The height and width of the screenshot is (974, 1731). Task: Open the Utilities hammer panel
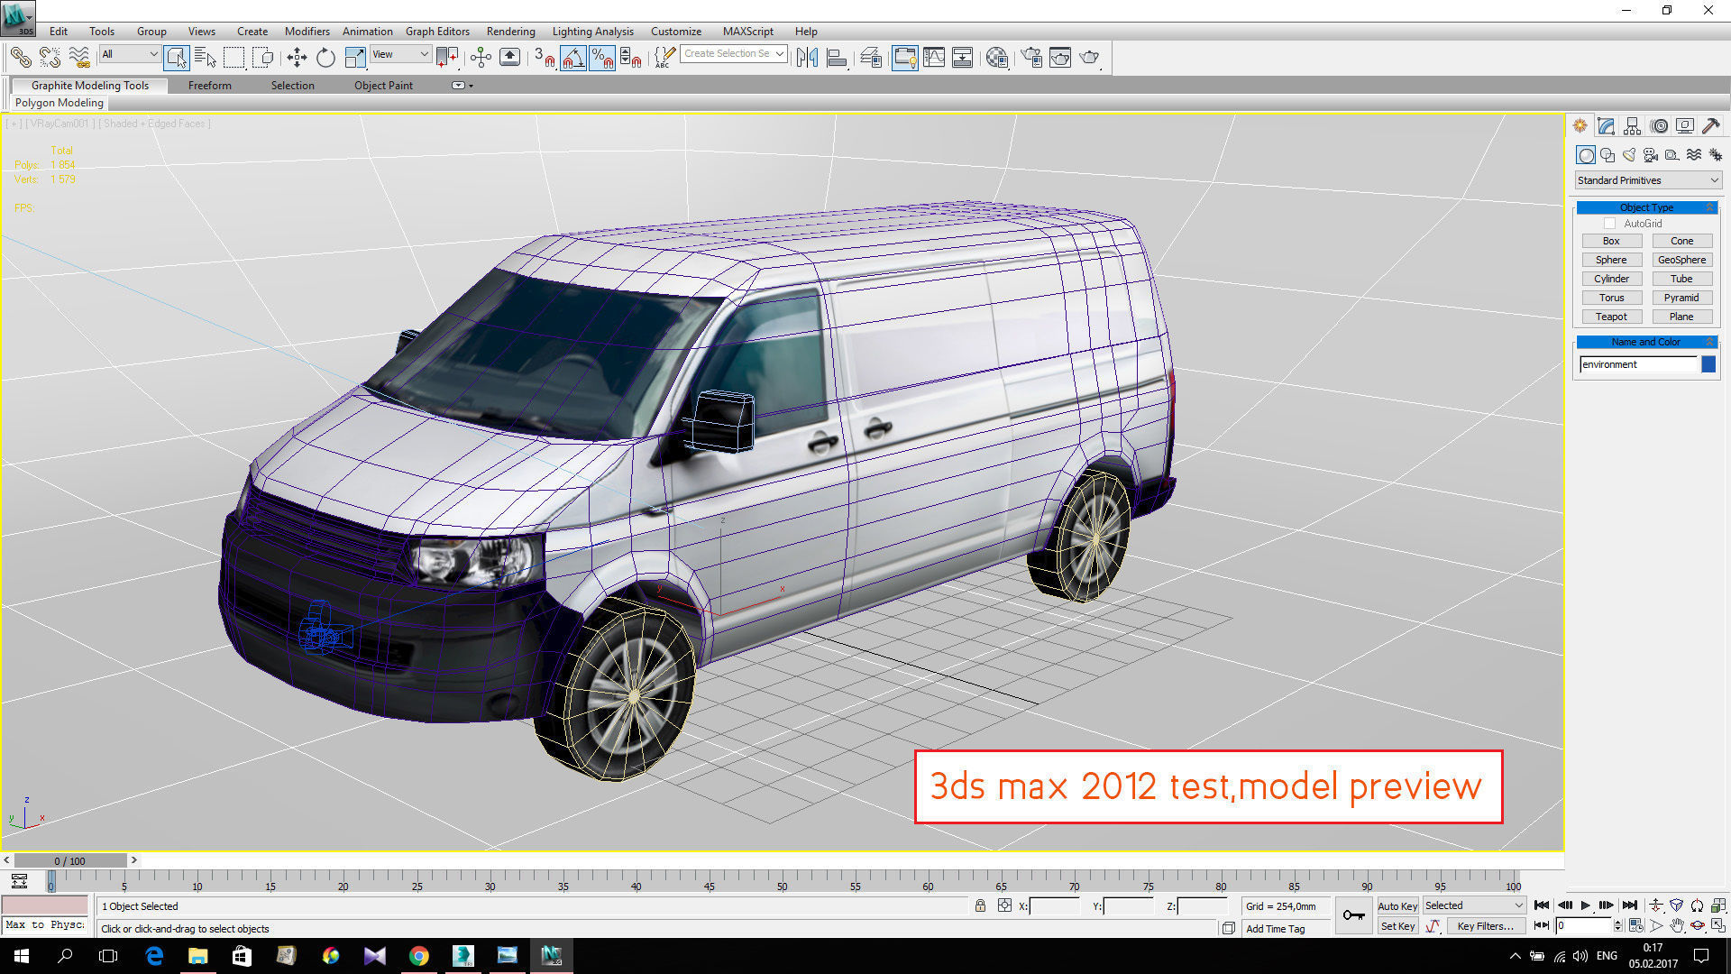[1711, 126]
